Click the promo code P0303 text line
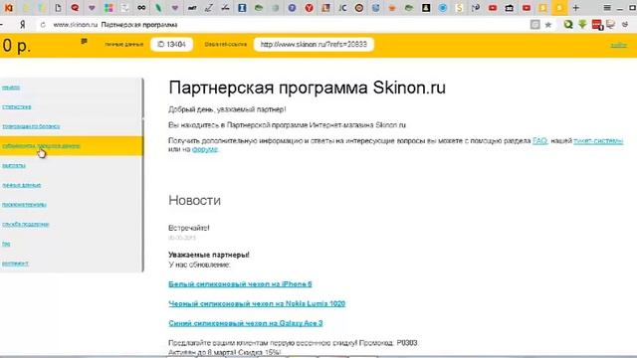 click(x=293, y=343)
